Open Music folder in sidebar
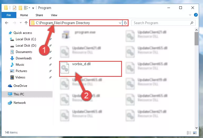Viewport: 203px width, 138px height. tap(20, 65)
